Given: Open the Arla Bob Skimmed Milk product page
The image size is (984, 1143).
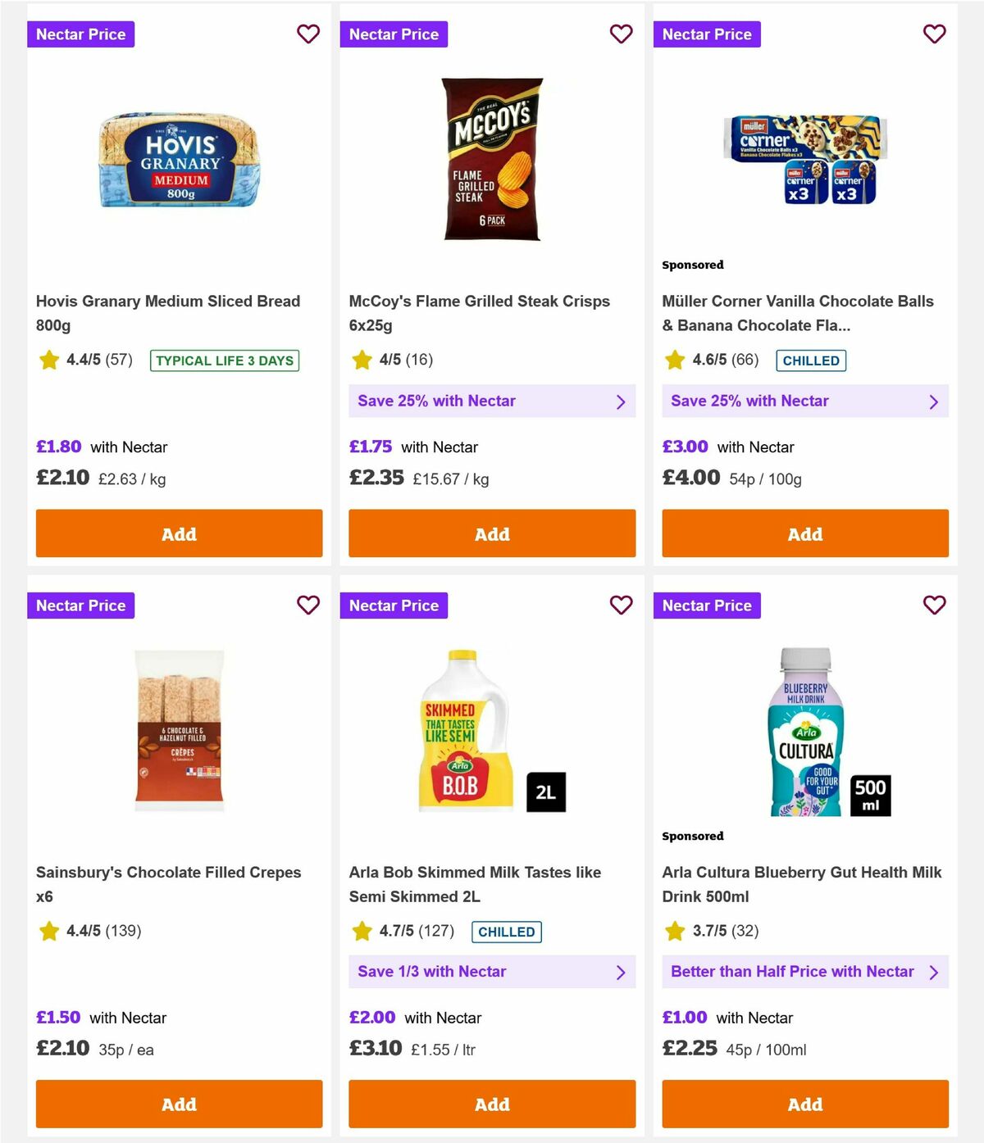Looking at the screenshot, I should click(476, 884).
